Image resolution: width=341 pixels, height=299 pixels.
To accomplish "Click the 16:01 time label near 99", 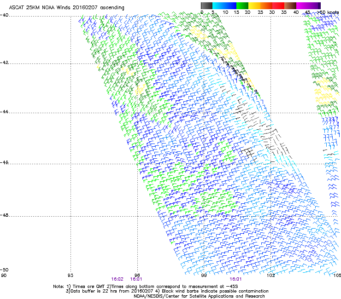I will pos(235,279).
